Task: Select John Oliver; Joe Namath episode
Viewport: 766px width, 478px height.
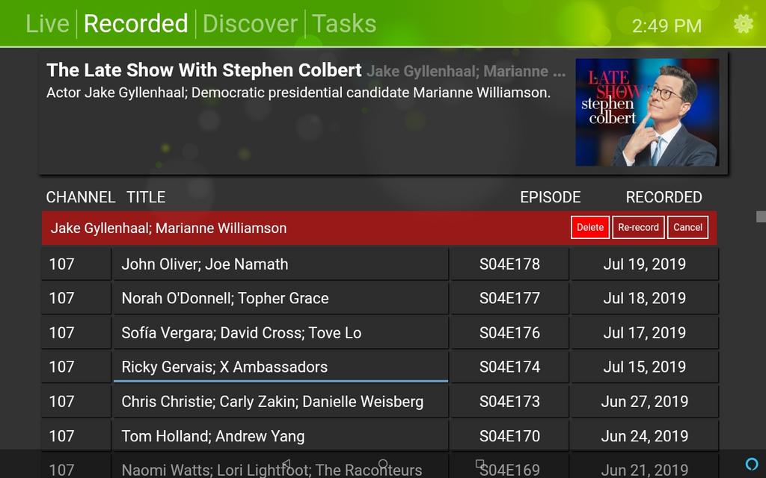Action: click(281, 264)
